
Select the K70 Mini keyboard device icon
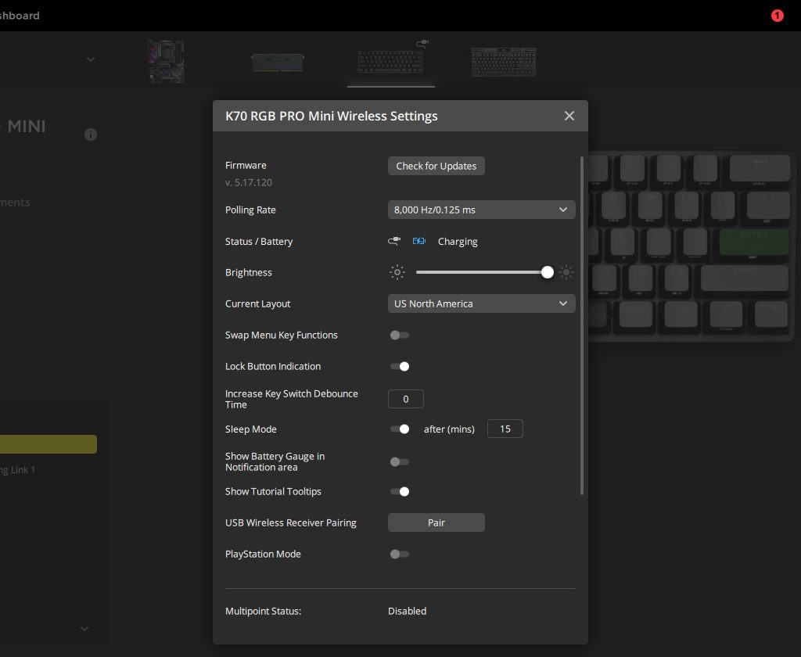(x=390, y=61)
